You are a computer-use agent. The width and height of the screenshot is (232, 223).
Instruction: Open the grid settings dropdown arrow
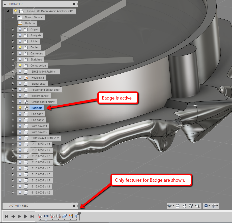tap(217, 206)
